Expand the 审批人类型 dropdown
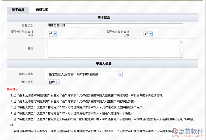 (85, 74)
